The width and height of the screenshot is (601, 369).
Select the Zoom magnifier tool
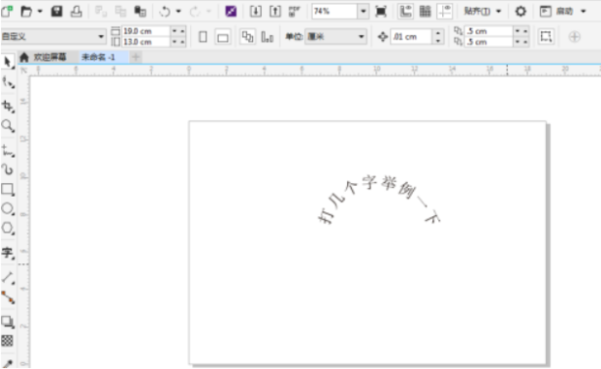pos(8,126)
